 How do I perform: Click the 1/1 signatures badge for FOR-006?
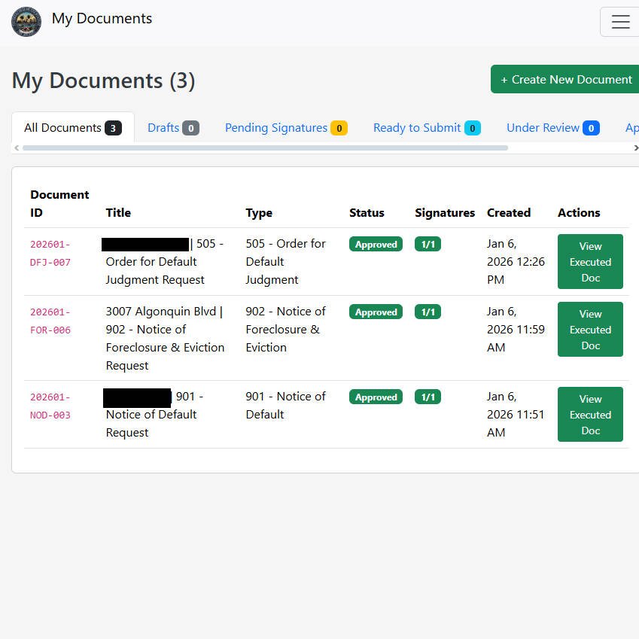coord(428,312)
